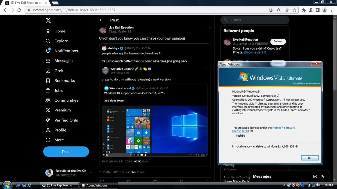Viewport: 337px width, 189px height.
Task: Expand the More menu in sidebar
Action: point(55,140)
